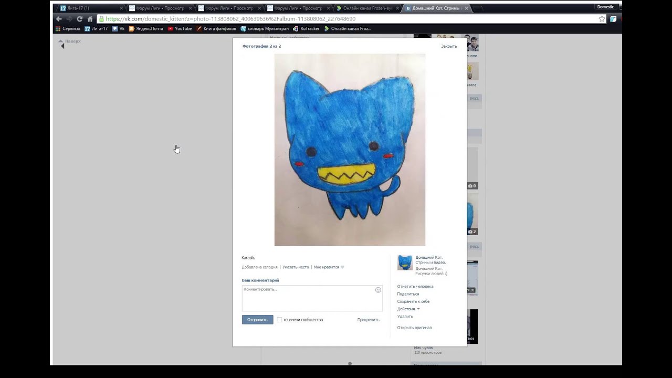Close the Лига-17 (1) tab

pyautogui.click(x=121, y=8)
